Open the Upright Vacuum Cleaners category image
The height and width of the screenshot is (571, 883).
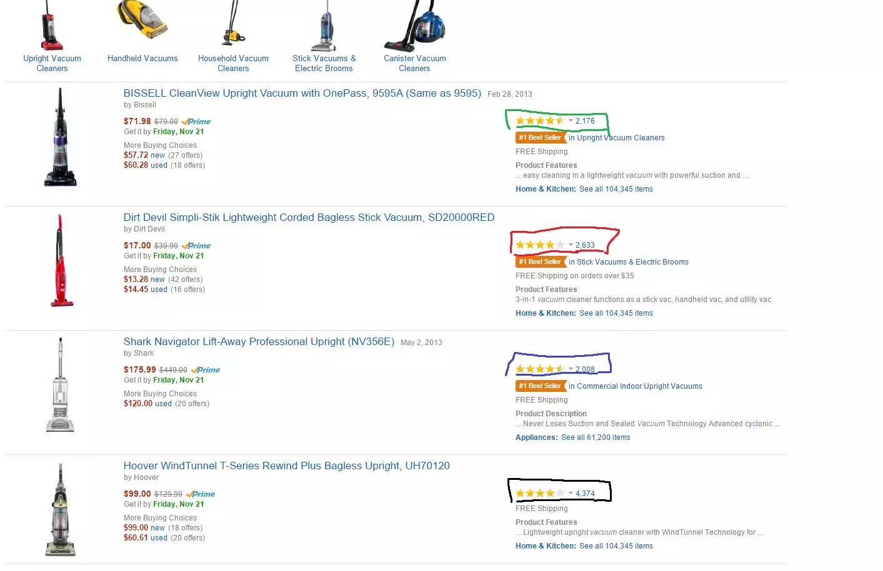coord(52,25)
